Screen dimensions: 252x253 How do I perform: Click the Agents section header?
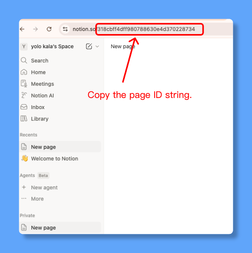click(27, 175)
